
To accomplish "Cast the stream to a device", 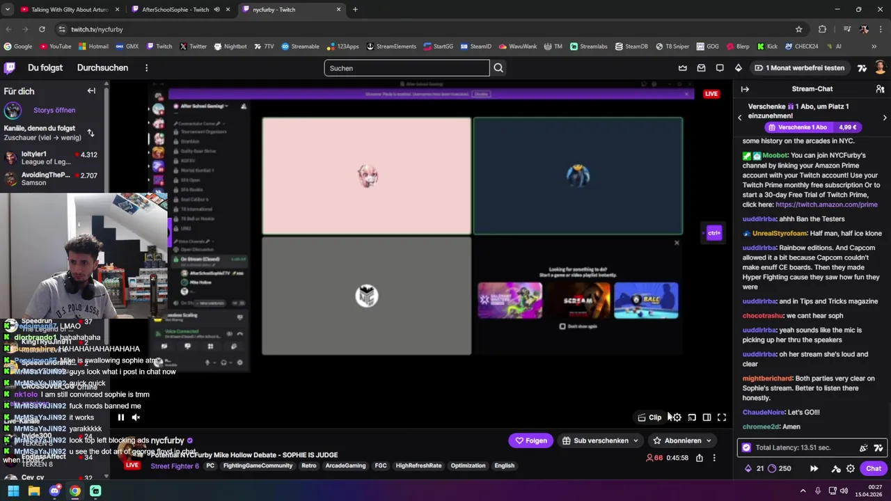I will coord(692,417).
